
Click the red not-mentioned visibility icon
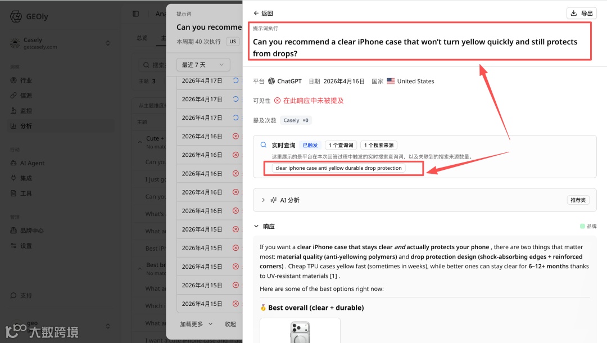[277, 101]
